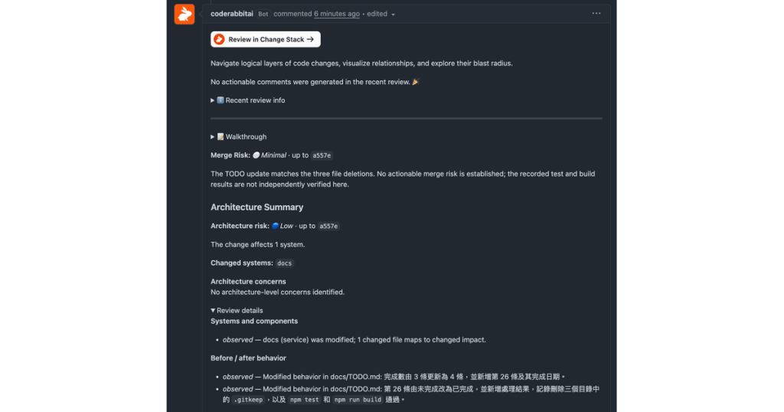The width and height of the screenshot is (784, 412).
Task: Click the Architecture Summary heading
Action: [x=257, y=207]
